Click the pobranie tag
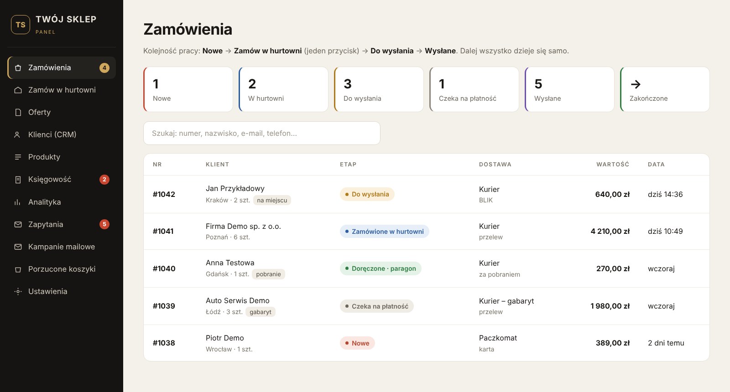730x392 pixels. (268, 274)
